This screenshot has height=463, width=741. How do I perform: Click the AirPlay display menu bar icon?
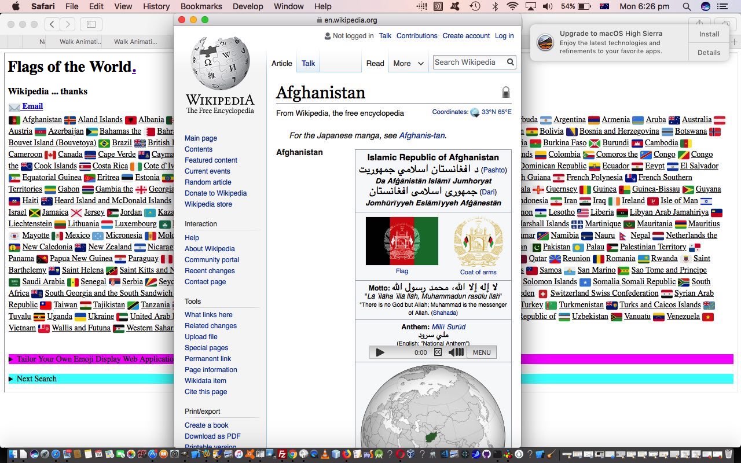click(530, 6)
